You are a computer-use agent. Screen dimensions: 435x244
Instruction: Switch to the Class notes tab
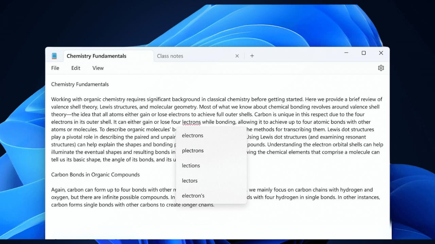pyautogui.click(x=170, y=56)
